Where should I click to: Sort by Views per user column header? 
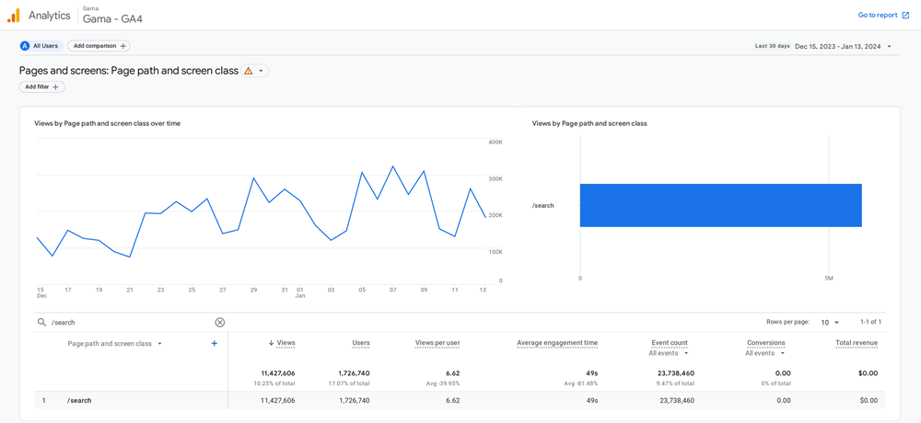pos(437,343)
